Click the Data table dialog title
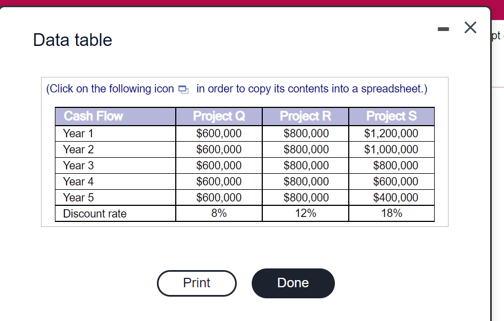Screen dimensions: 504x321 point(73,40)
